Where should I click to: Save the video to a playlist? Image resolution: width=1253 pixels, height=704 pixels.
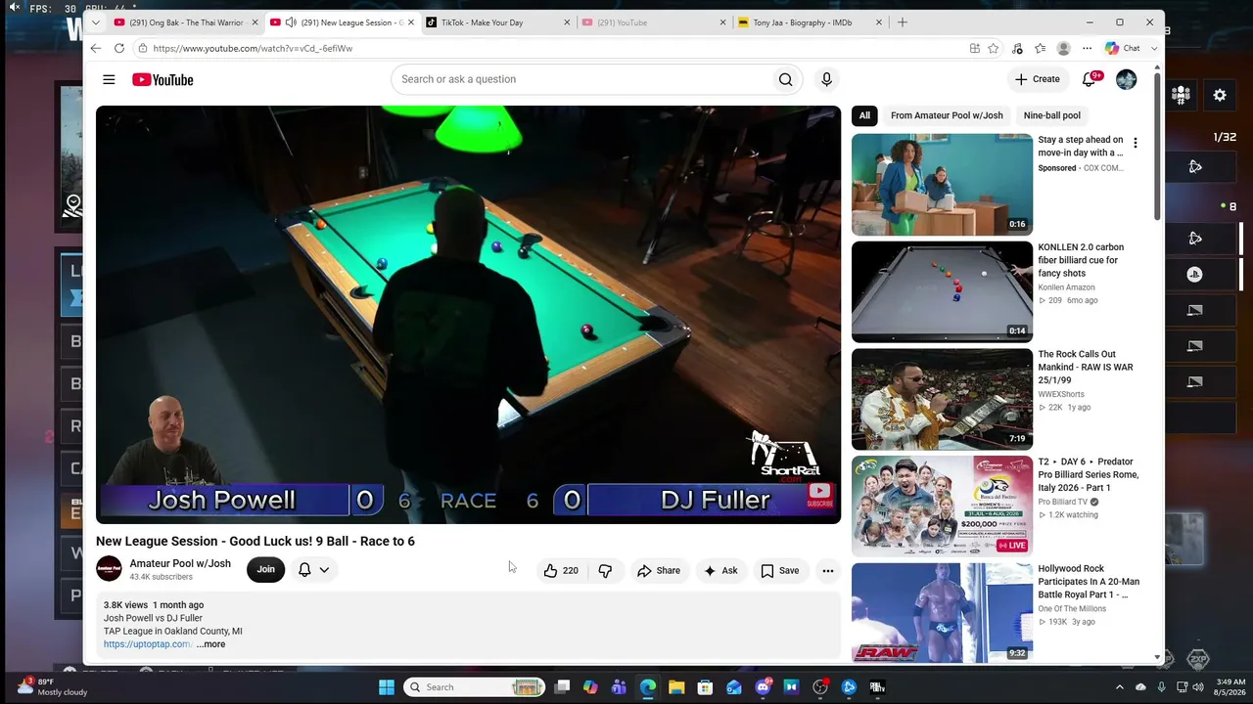pyautogui.click(x=779, y=570)
